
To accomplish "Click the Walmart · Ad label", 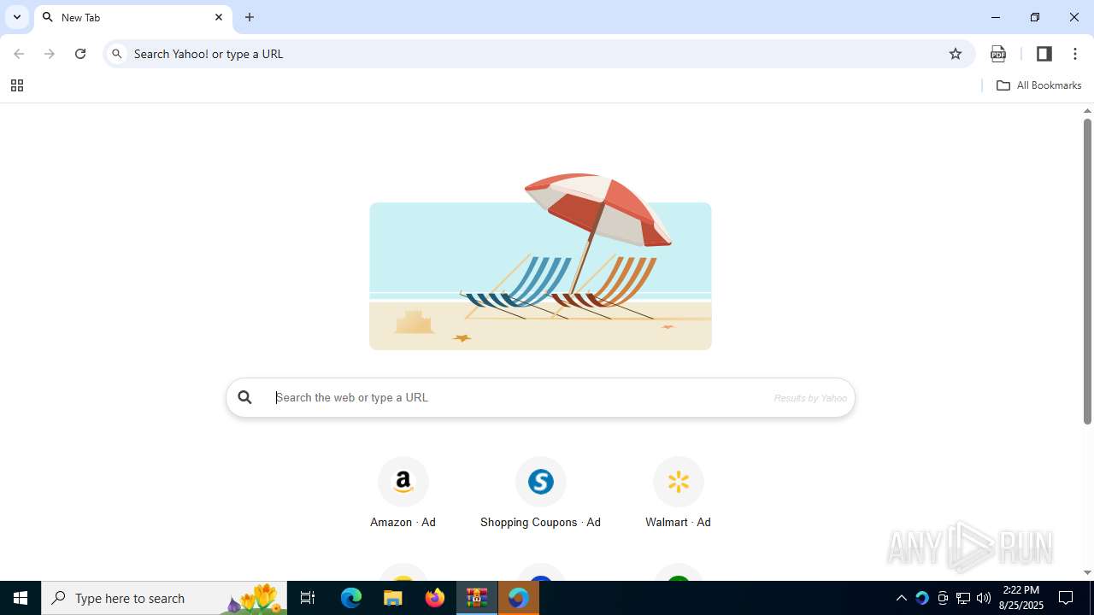I will pyautogui.click(x=678, y=522).
